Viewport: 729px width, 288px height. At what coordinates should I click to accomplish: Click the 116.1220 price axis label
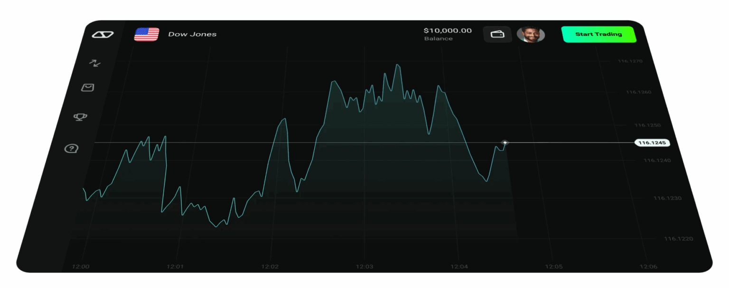678,239
